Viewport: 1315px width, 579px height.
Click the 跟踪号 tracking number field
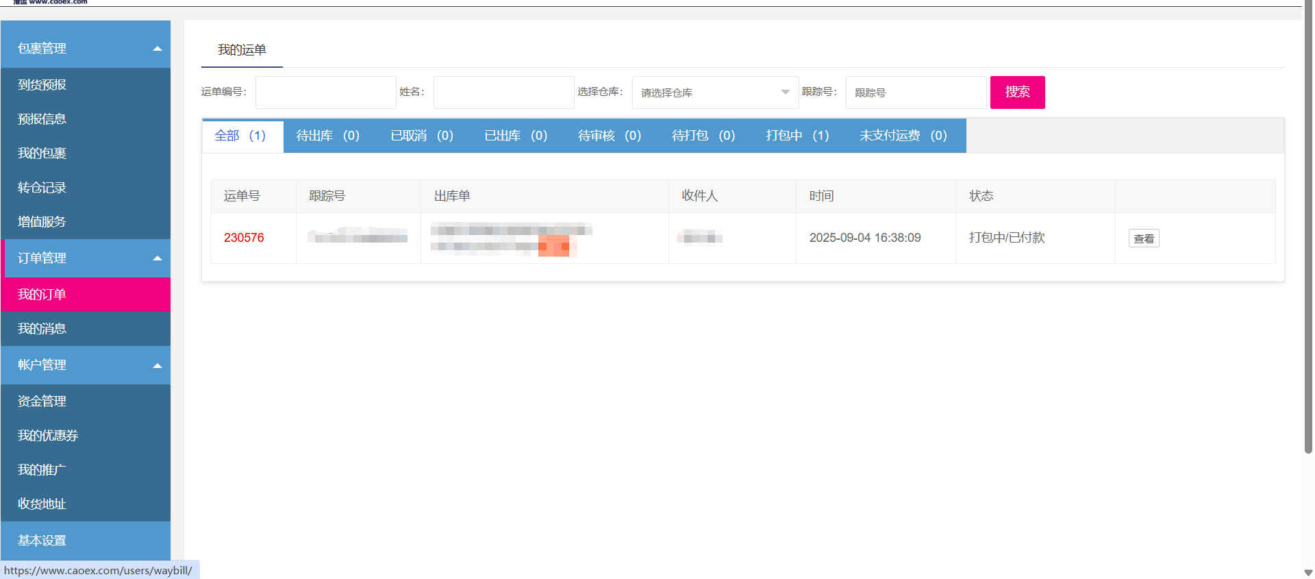916,93
